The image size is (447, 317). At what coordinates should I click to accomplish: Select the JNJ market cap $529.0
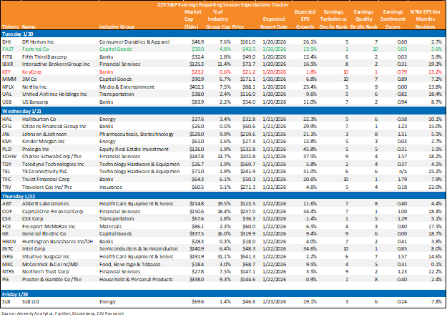coord(197,134)
